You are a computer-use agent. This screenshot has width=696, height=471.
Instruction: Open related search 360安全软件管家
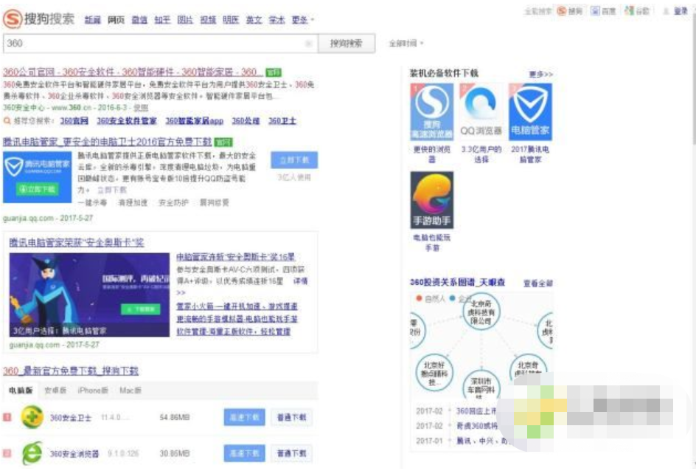point(127,121)
